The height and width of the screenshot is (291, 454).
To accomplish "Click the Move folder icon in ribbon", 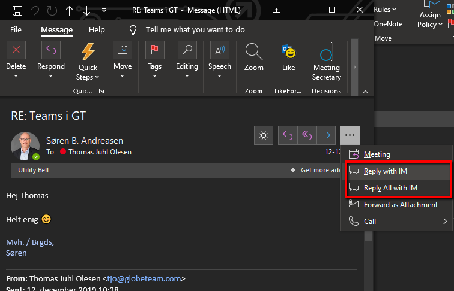I will [x=123, y=50].
